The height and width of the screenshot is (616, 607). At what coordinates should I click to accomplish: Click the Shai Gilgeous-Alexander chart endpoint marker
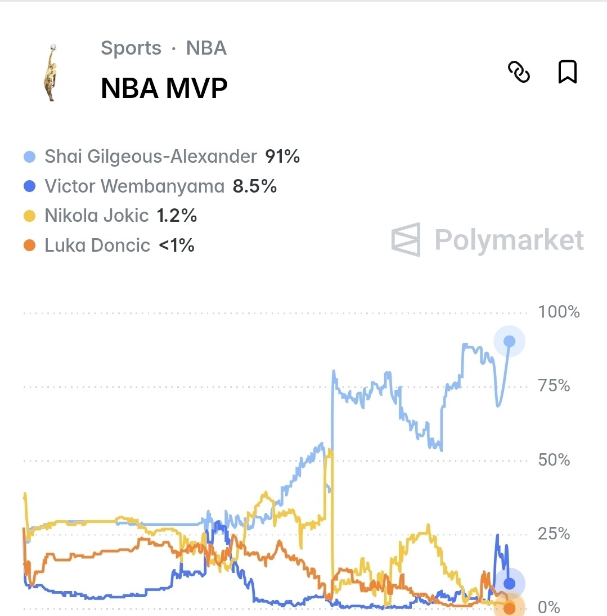pyautogui.click(x=509, y=341)
